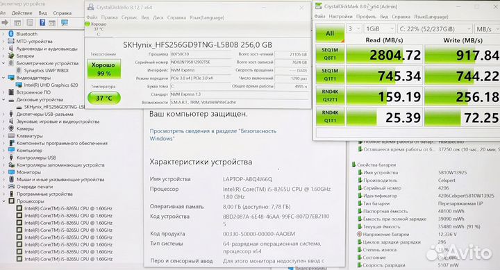
Task: Click the green health status dot for drive C
Action: coord(87,24)
